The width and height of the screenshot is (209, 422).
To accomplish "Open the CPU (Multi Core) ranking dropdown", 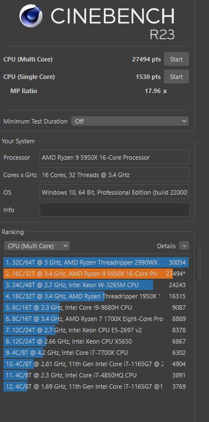I will [37, 246].
